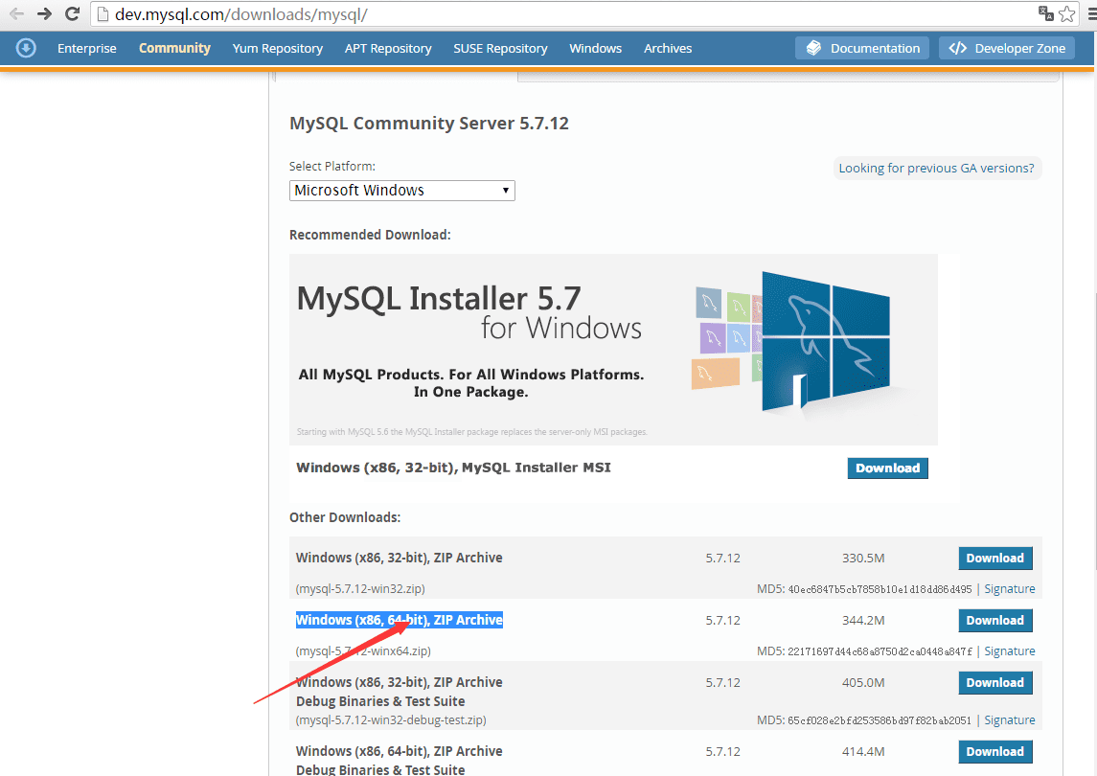Open the Yum Repository menu item
Image resolution: width=1097 pixels, height=776 pixels.
tap(277, 48)
